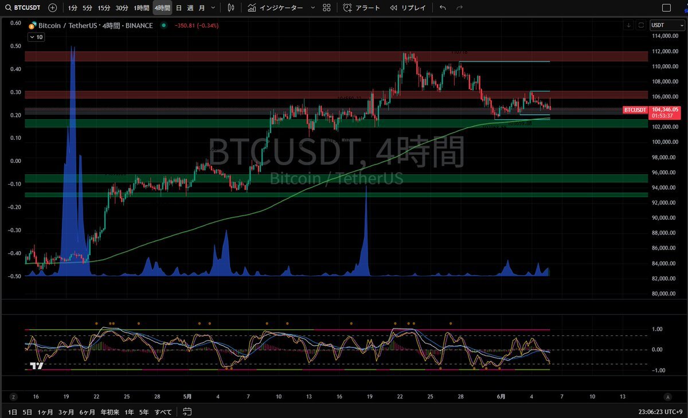Screen dimensions: 688x418
Task: Select the 1時間 interval
Action: click(142, 8)
